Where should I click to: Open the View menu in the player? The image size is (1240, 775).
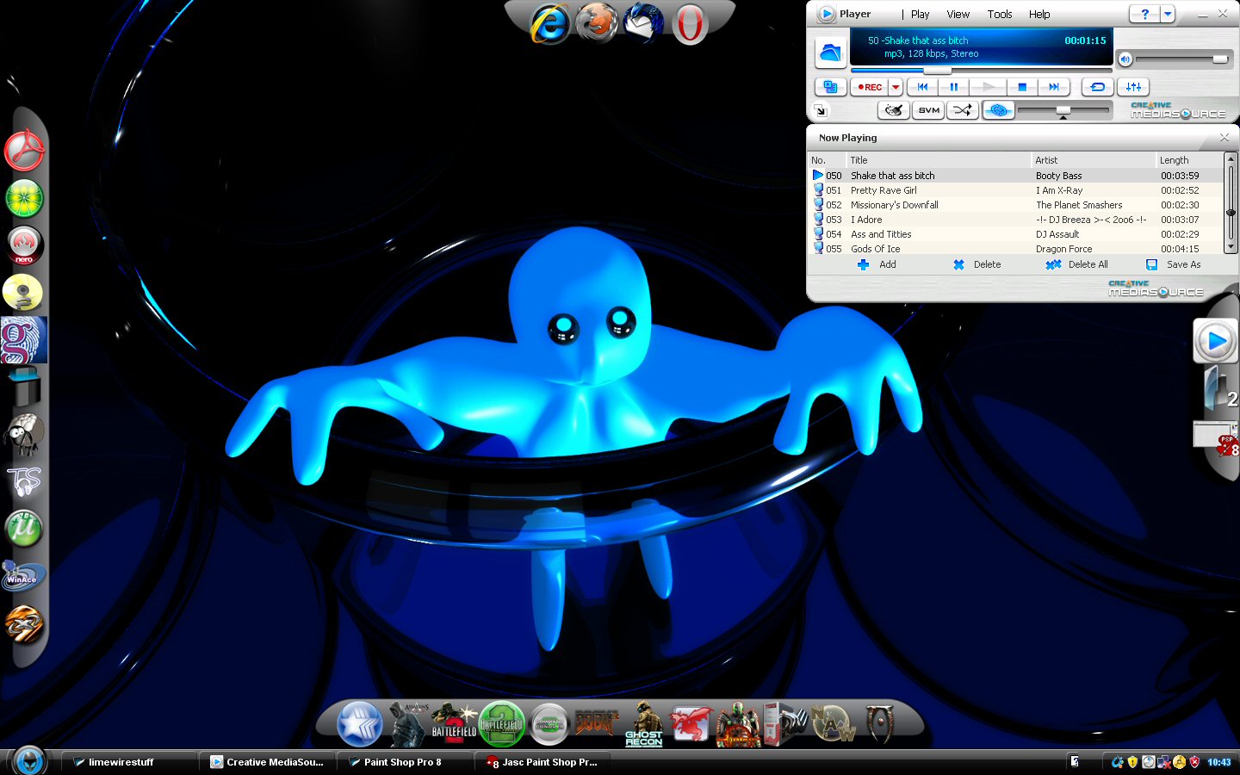point(958,14)
